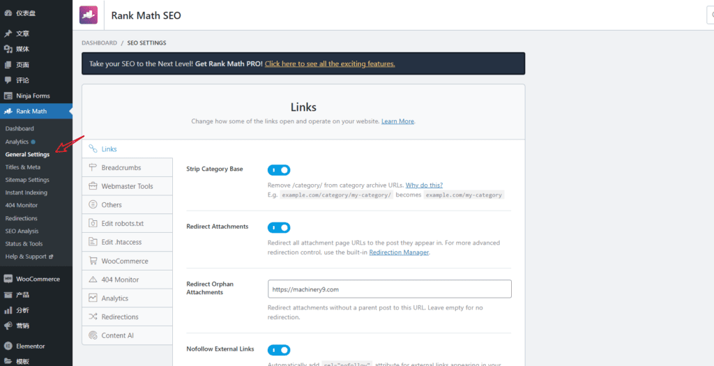714x366 pixels.
Task: Click the graph icon of Analytics tab
Action: (x=93, y=298)
